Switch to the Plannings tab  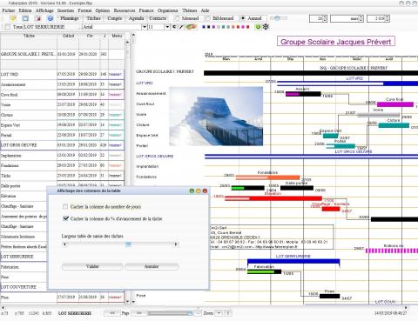pos(70,18)
